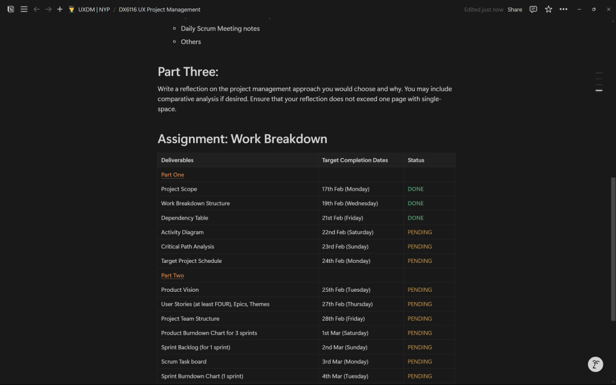Star this page as a favorite
Viewport: 616px width, 385px height.
548,10
